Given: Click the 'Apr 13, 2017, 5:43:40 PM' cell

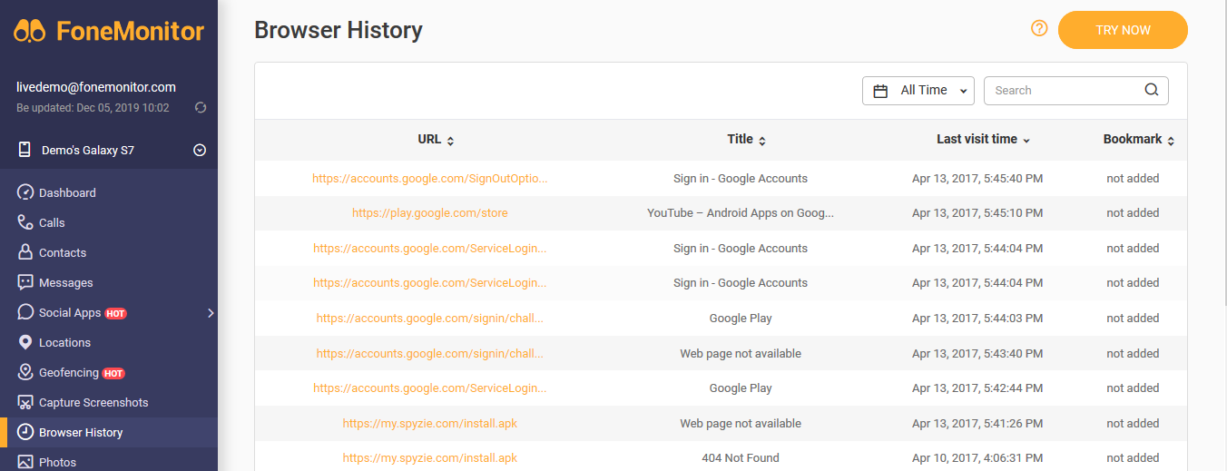Looking at the screenshot, I should coord(977,353).
